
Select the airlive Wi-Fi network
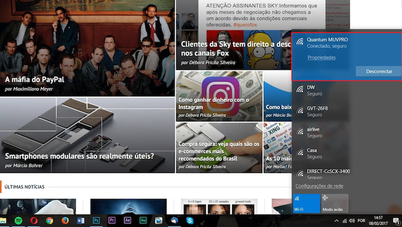(347, 133)
